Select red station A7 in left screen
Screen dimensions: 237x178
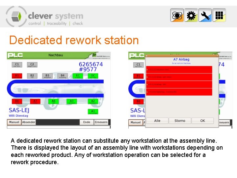35,102
